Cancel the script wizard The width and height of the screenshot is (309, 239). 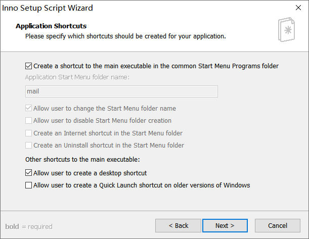[x=278, y=226]
